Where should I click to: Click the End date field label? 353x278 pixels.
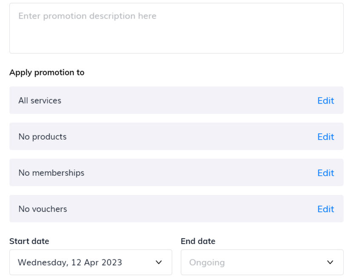tap(198, 241)
